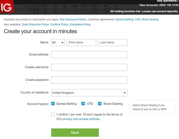Follow the privacy and access policies link
179x139 pixels.
(x=81, y=119)
